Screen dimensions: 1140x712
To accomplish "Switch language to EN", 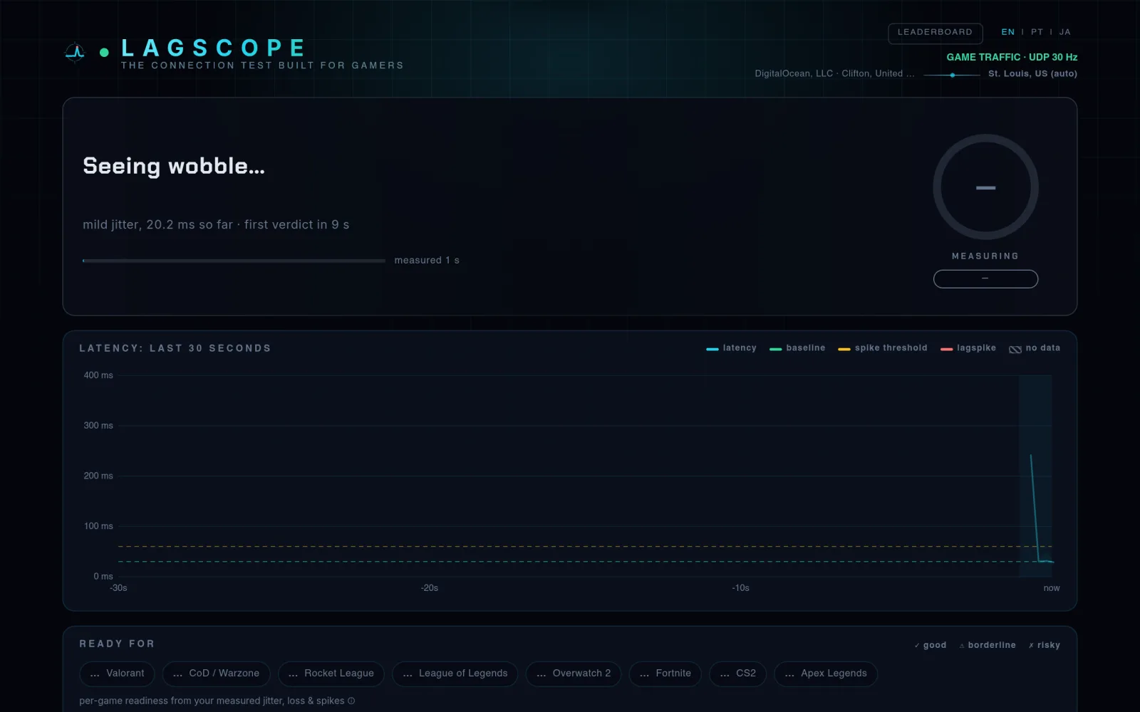I will pos(1007,32).
